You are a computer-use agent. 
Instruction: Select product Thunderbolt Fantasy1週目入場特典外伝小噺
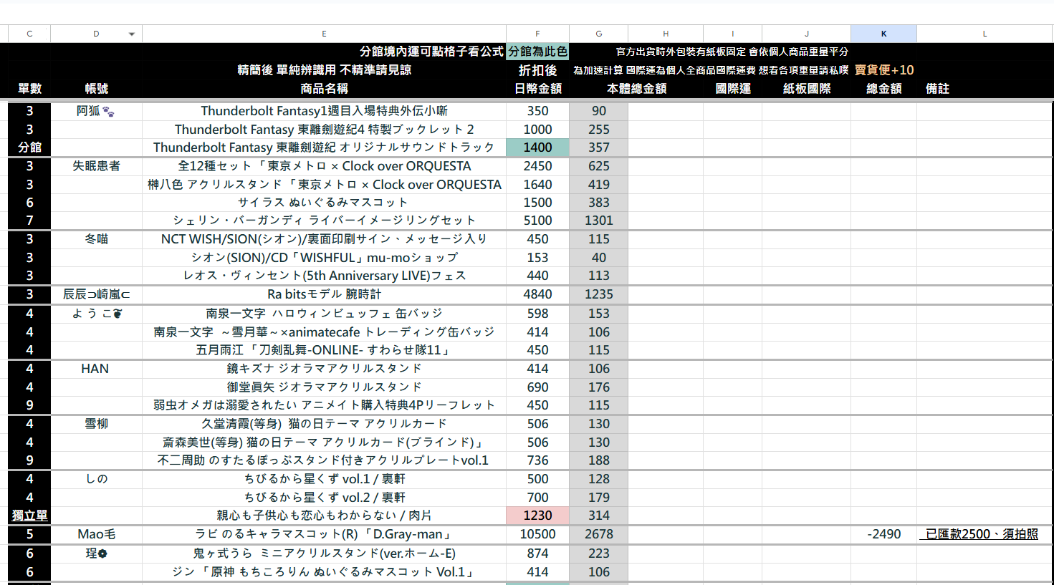pyautogui.click(x=324, y=111)
